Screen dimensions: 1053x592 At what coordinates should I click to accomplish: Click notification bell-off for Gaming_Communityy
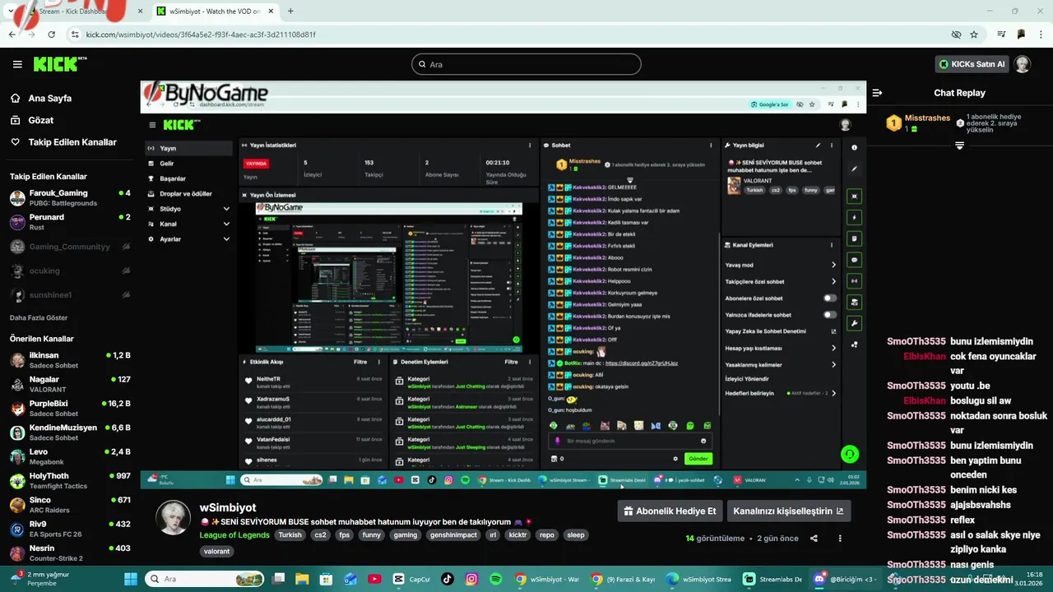click(x=126, y=247)
